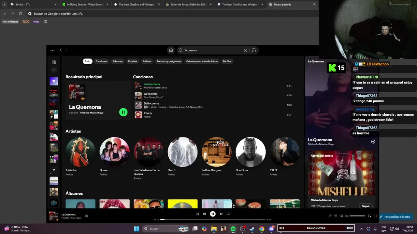Viewport: 417px width, 234px height.
Task: Filter by Podcasts y programas
Action: [169, 61]
